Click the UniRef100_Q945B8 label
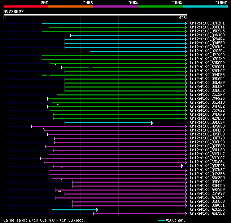The image size is (231, 223). [x=207, y=75]
